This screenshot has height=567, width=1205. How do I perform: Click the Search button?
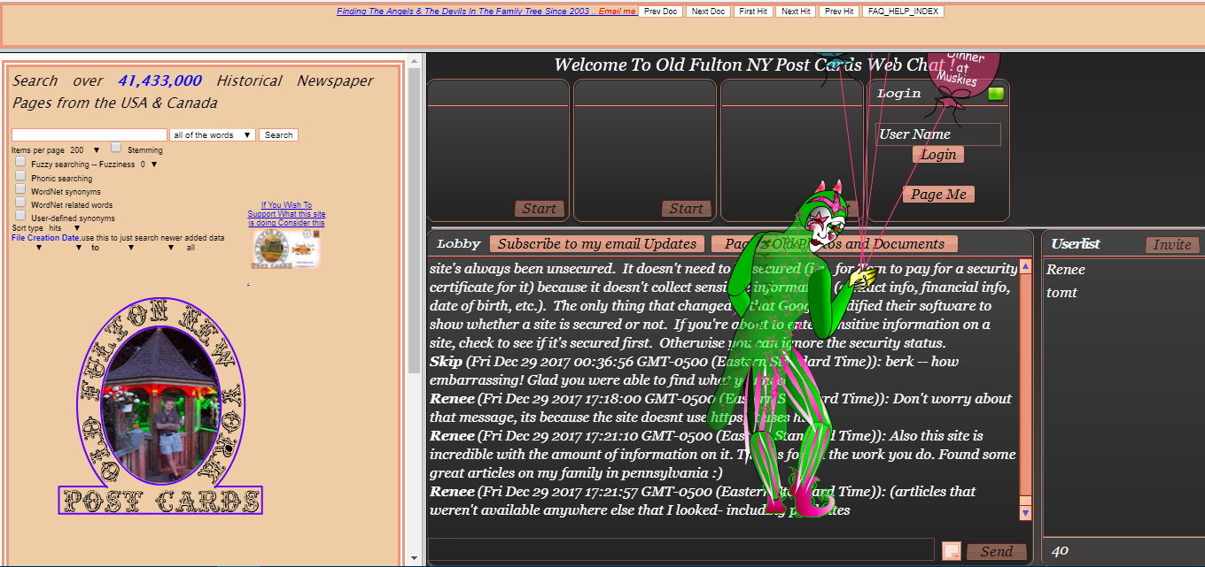pos(278,135)
